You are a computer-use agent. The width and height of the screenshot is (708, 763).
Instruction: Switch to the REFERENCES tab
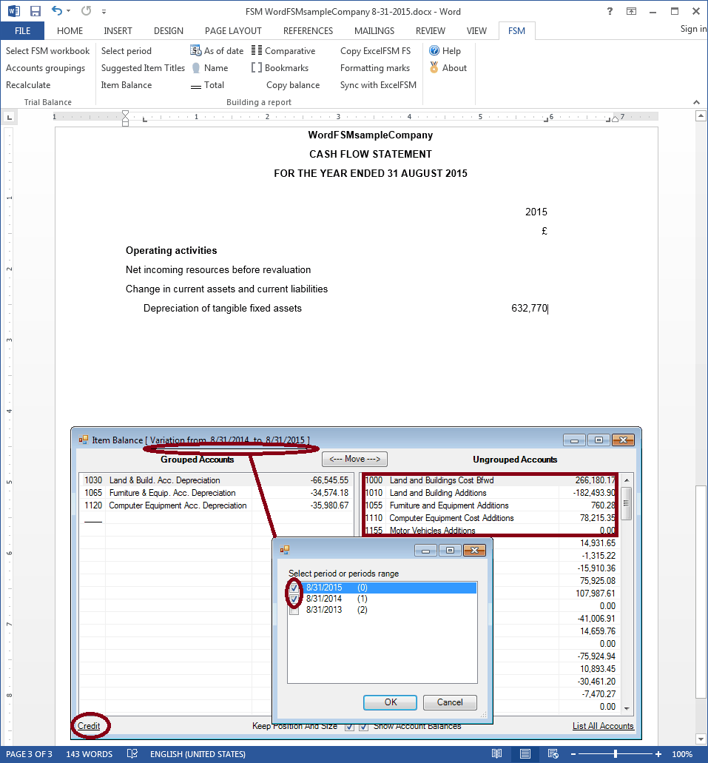tap(308, 30)
